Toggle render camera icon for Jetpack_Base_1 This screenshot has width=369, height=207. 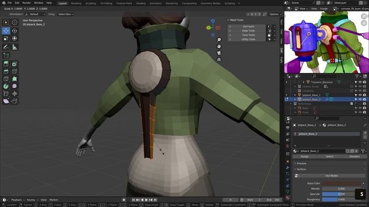tap(364, 95)
